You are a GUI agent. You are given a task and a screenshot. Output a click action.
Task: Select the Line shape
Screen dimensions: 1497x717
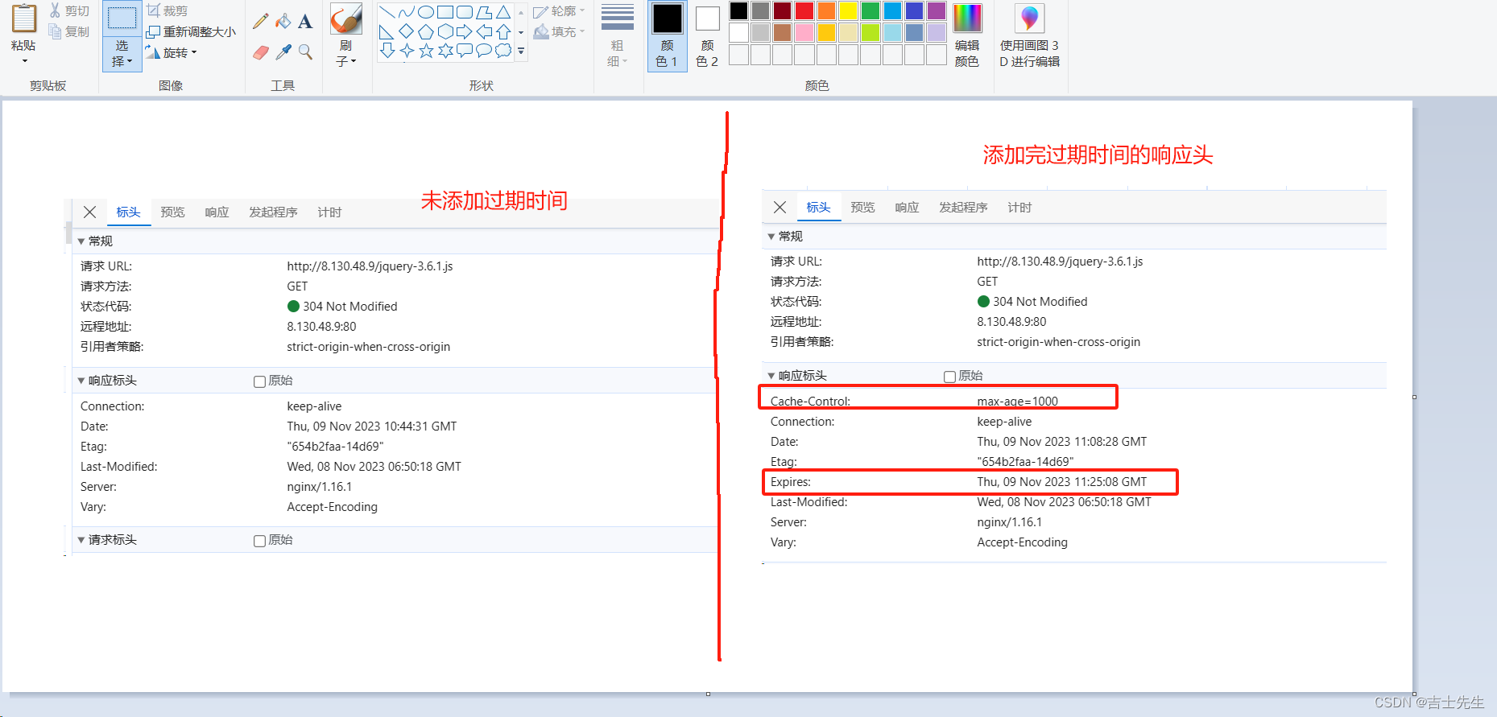tap(387, 12)
